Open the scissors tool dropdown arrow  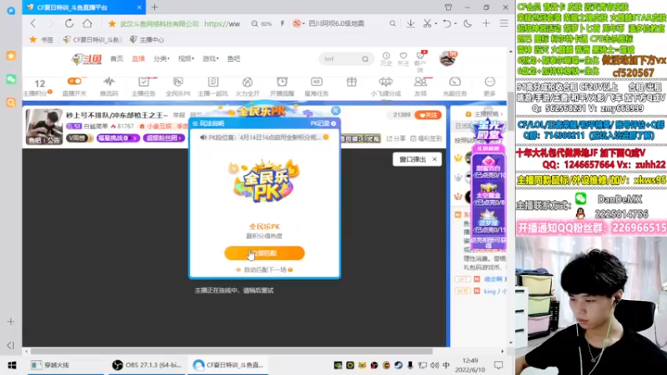tap(436, 24)
